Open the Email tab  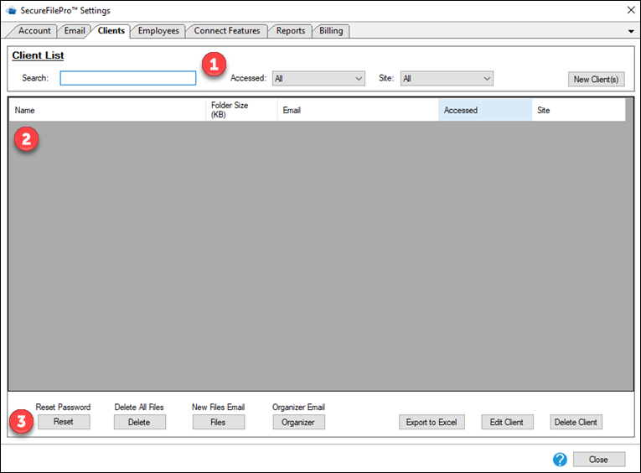[75, 31]
